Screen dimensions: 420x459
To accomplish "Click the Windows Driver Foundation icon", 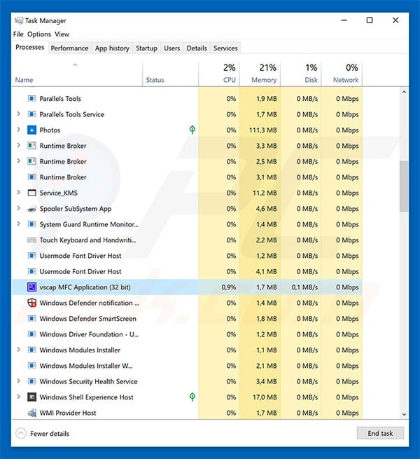I will (31, 334).
